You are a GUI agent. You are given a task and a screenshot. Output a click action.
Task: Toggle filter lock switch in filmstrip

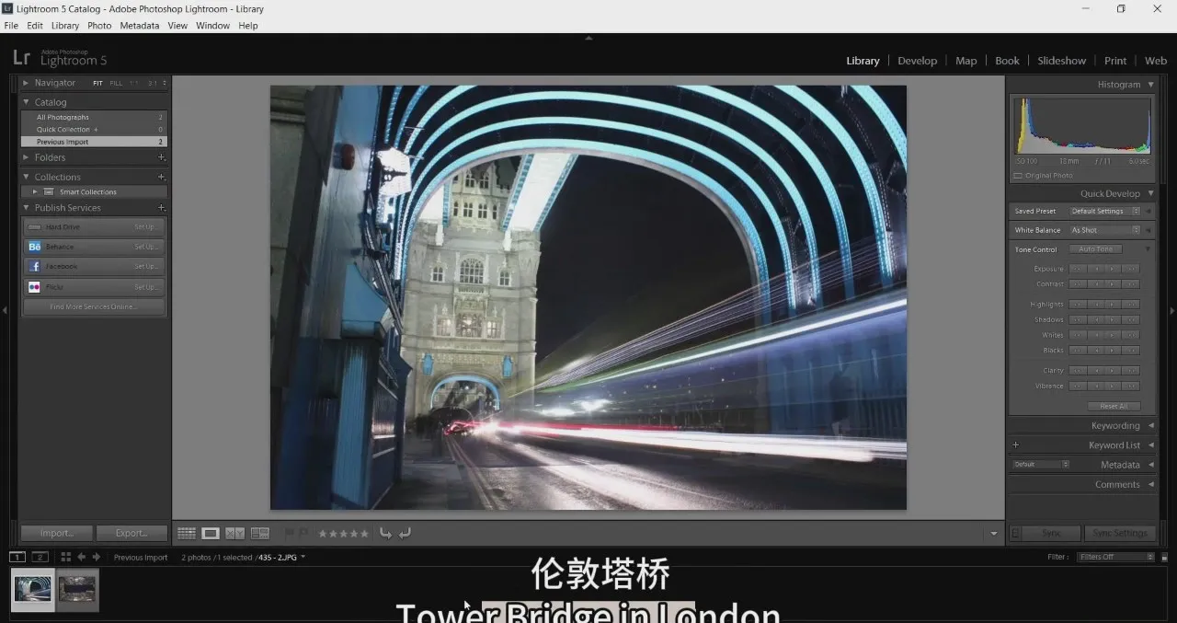(x=1164, y=557)
